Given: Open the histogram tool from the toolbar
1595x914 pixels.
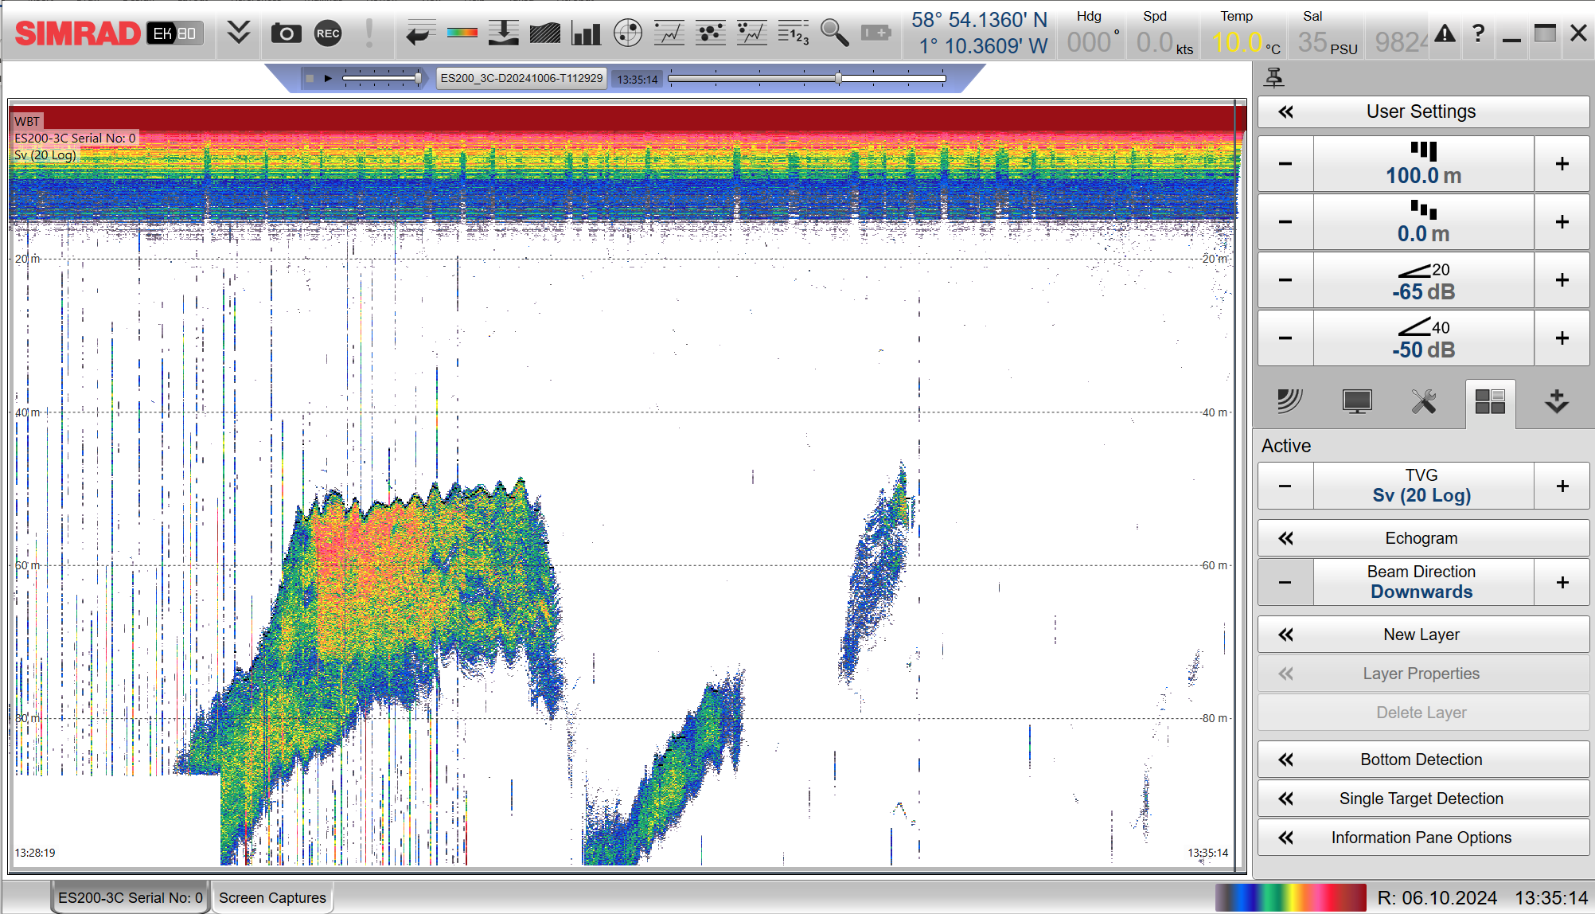Looking at the screenshot, I should click(x=586, y=33).
